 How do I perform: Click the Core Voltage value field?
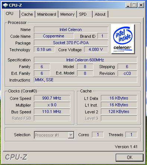[x=96, y=49]
